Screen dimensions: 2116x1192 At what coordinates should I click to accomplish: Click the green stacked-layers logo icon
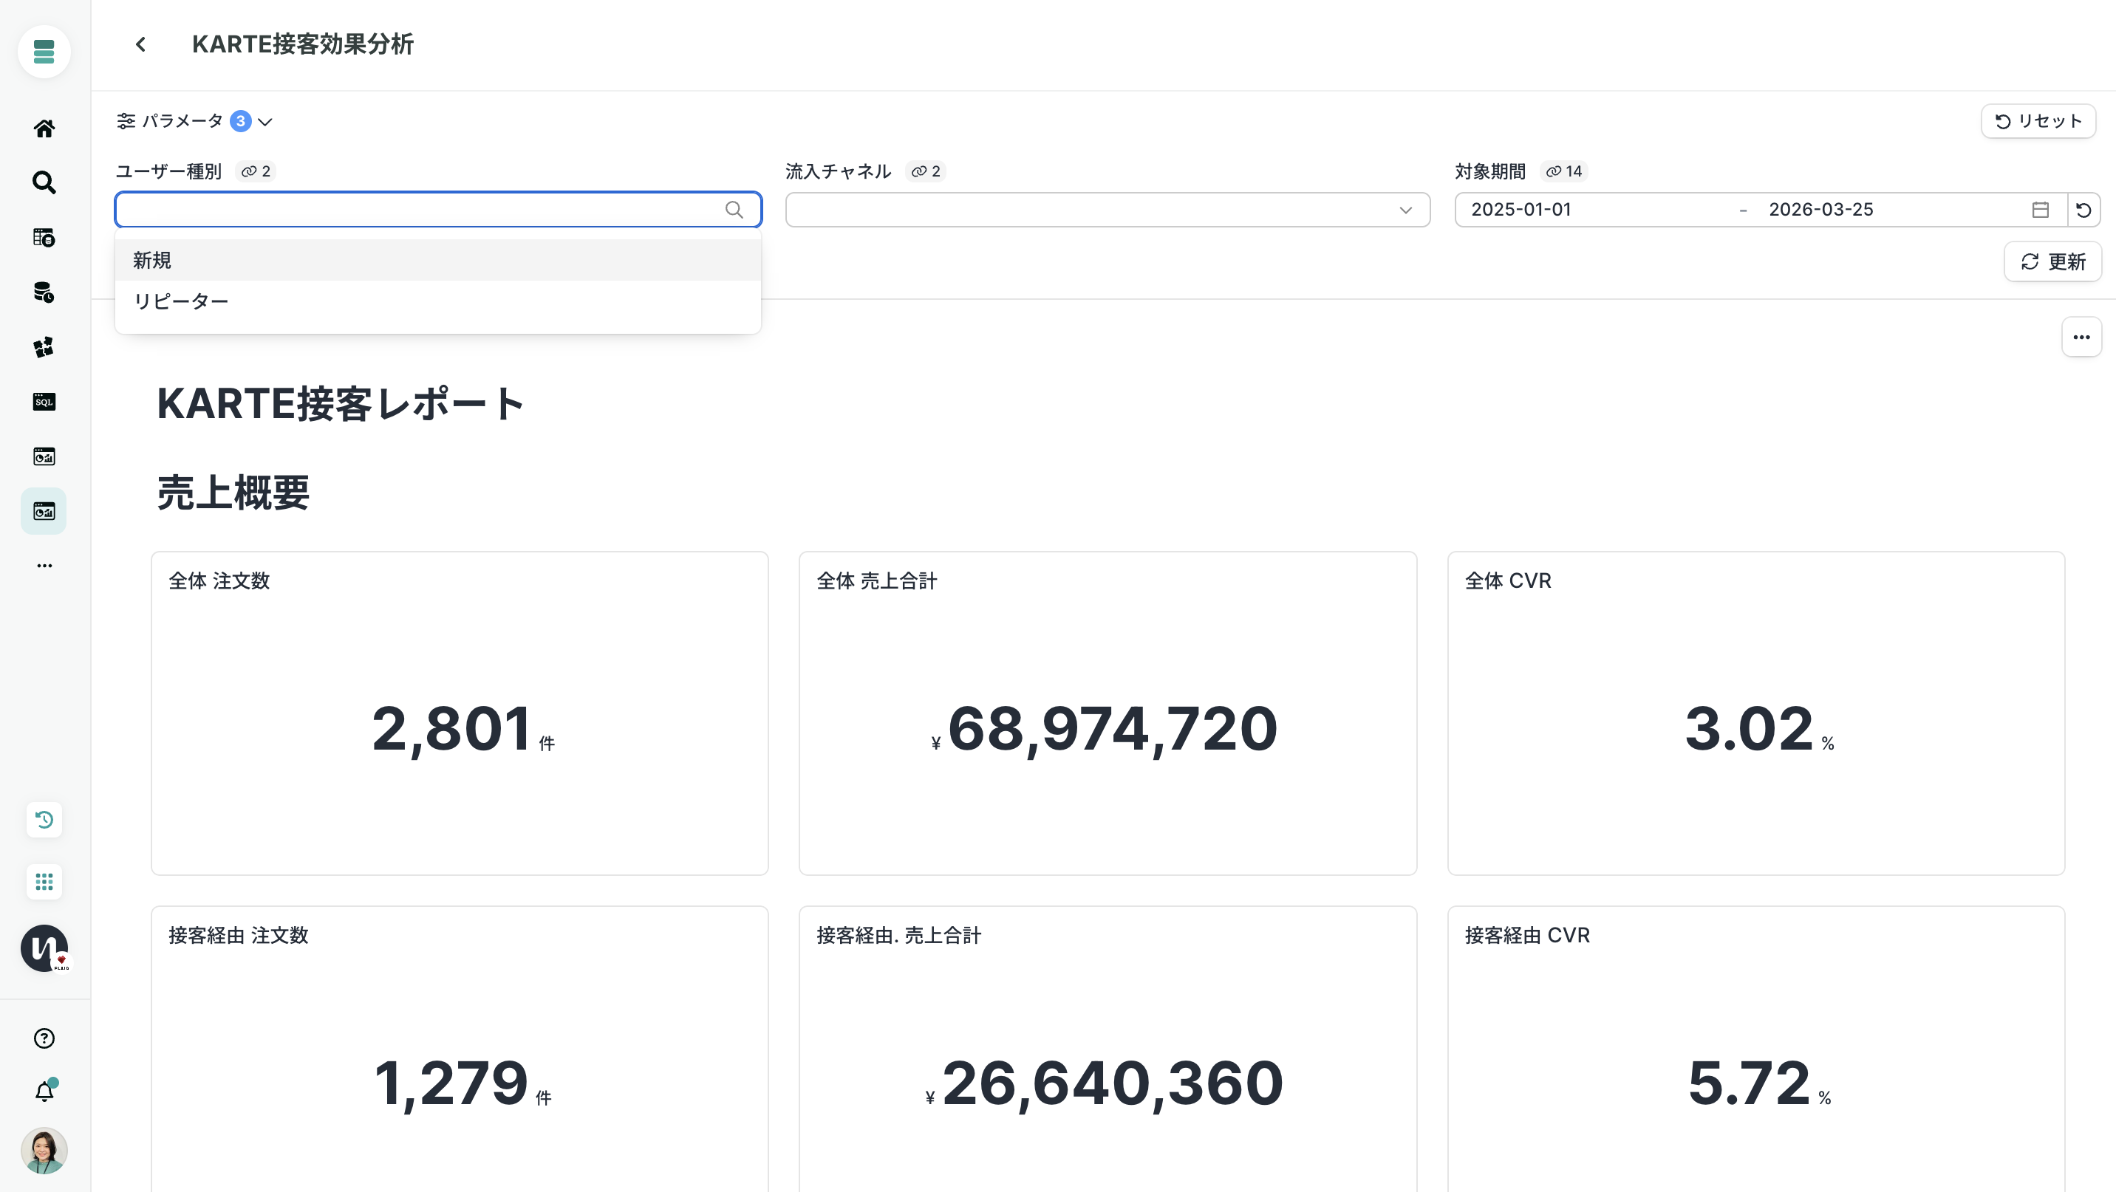coord(44,52)
